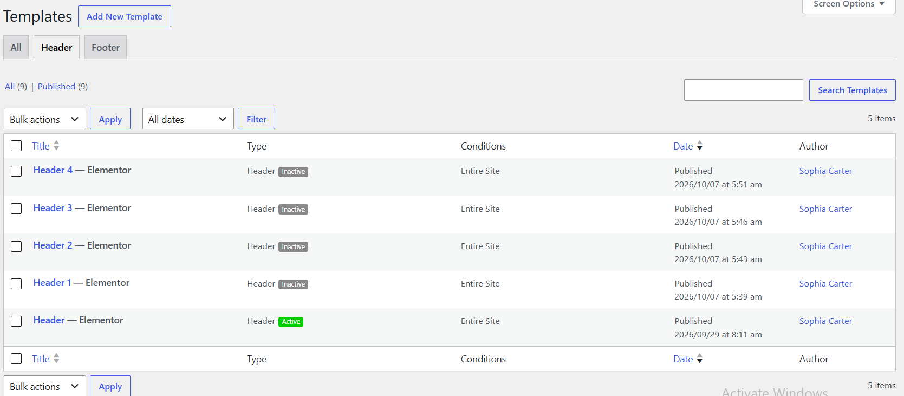The image size is (904, 396).
Task: Click the Inactive badge on Header 2 row
Action: click(x=293, y=247)
